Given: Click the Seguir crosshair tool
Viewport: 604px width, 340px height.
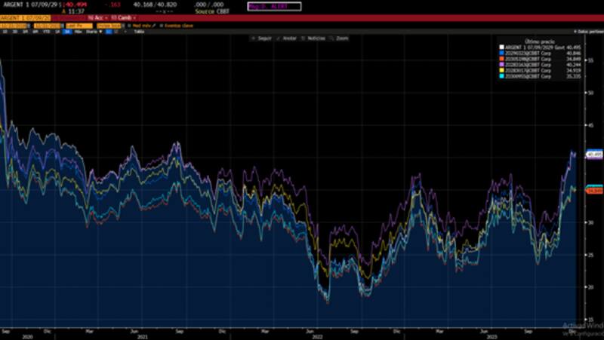Looking at the screenshot, I should (x=260, y=38).
